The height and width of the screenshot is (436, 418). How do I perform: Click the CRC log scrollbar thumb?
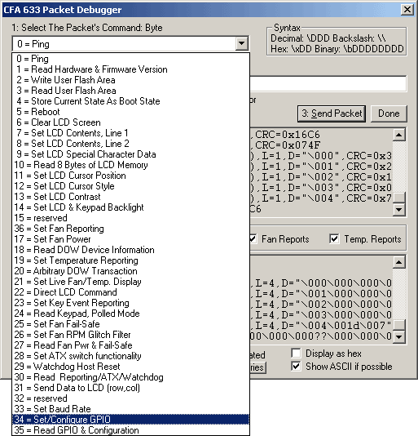click(x=398, y=198)
